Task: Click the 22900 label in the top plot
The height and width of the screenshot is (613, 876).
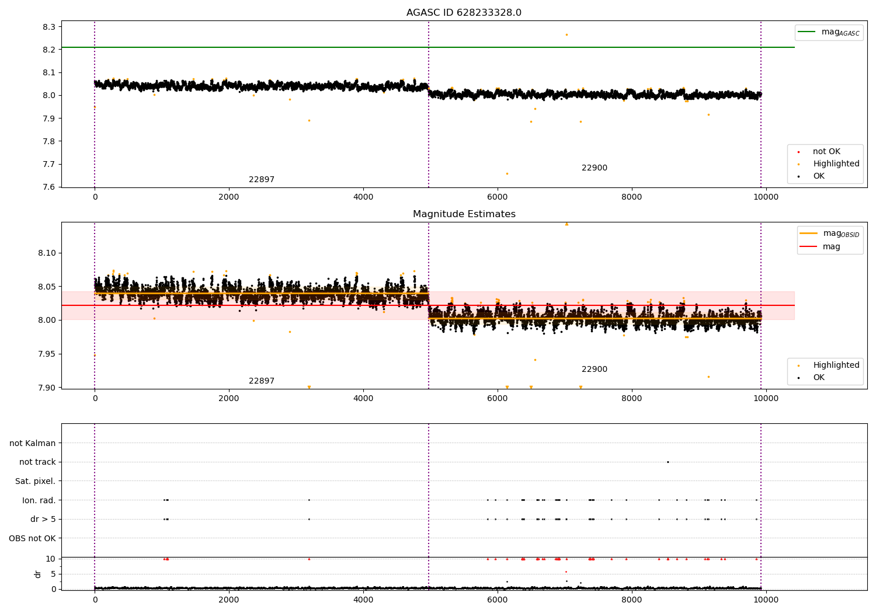Action: [595, 168]
